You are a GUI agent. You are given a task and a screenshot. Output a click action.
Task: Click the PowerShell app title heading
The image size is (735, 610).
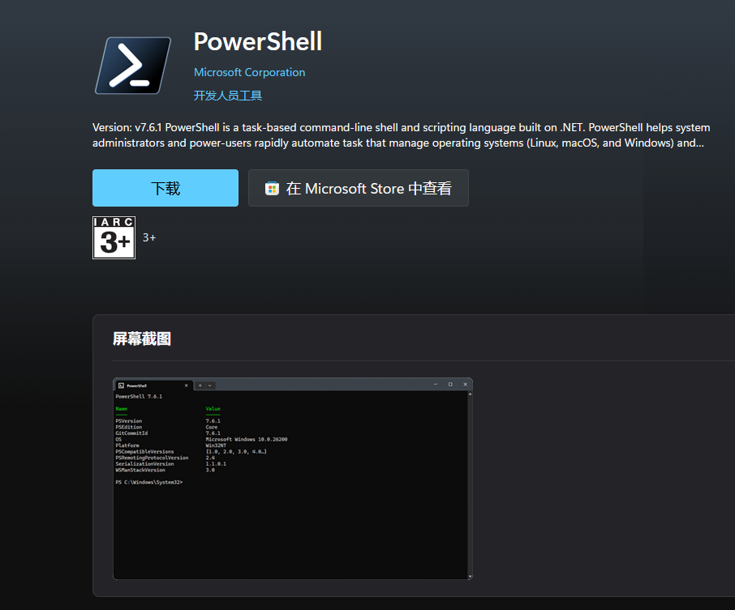pyautogui.click(x=258, y=41)
